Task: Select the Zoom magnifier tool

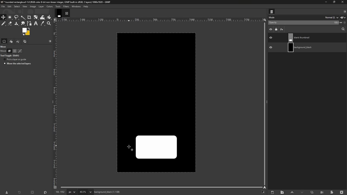Action: pos(49,24)
